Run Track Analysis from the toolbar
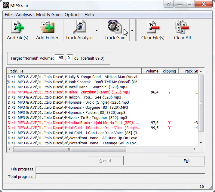This screenshot has width=215, height=192. 79,30
